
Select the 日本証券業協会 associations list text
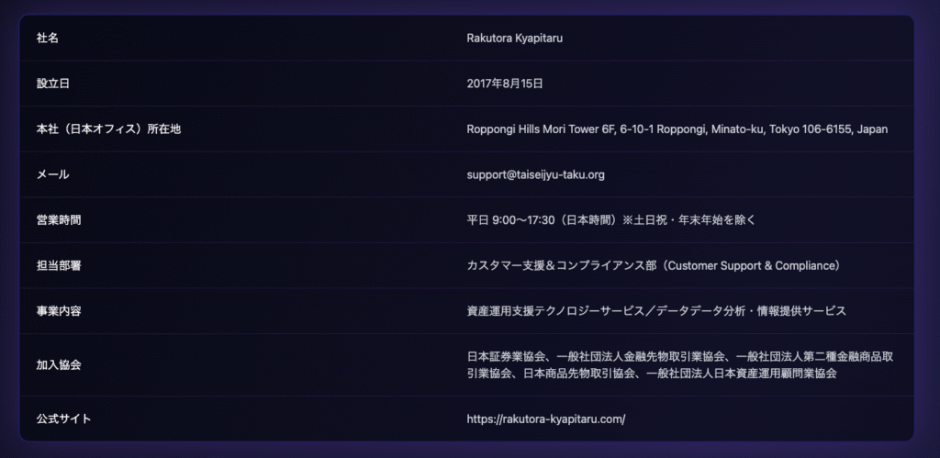680,365
